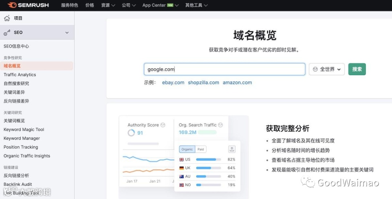The height and width of the screenshot is (199, 392).
Task: Click the 169.2M traffic value
Action: [188, 132]
